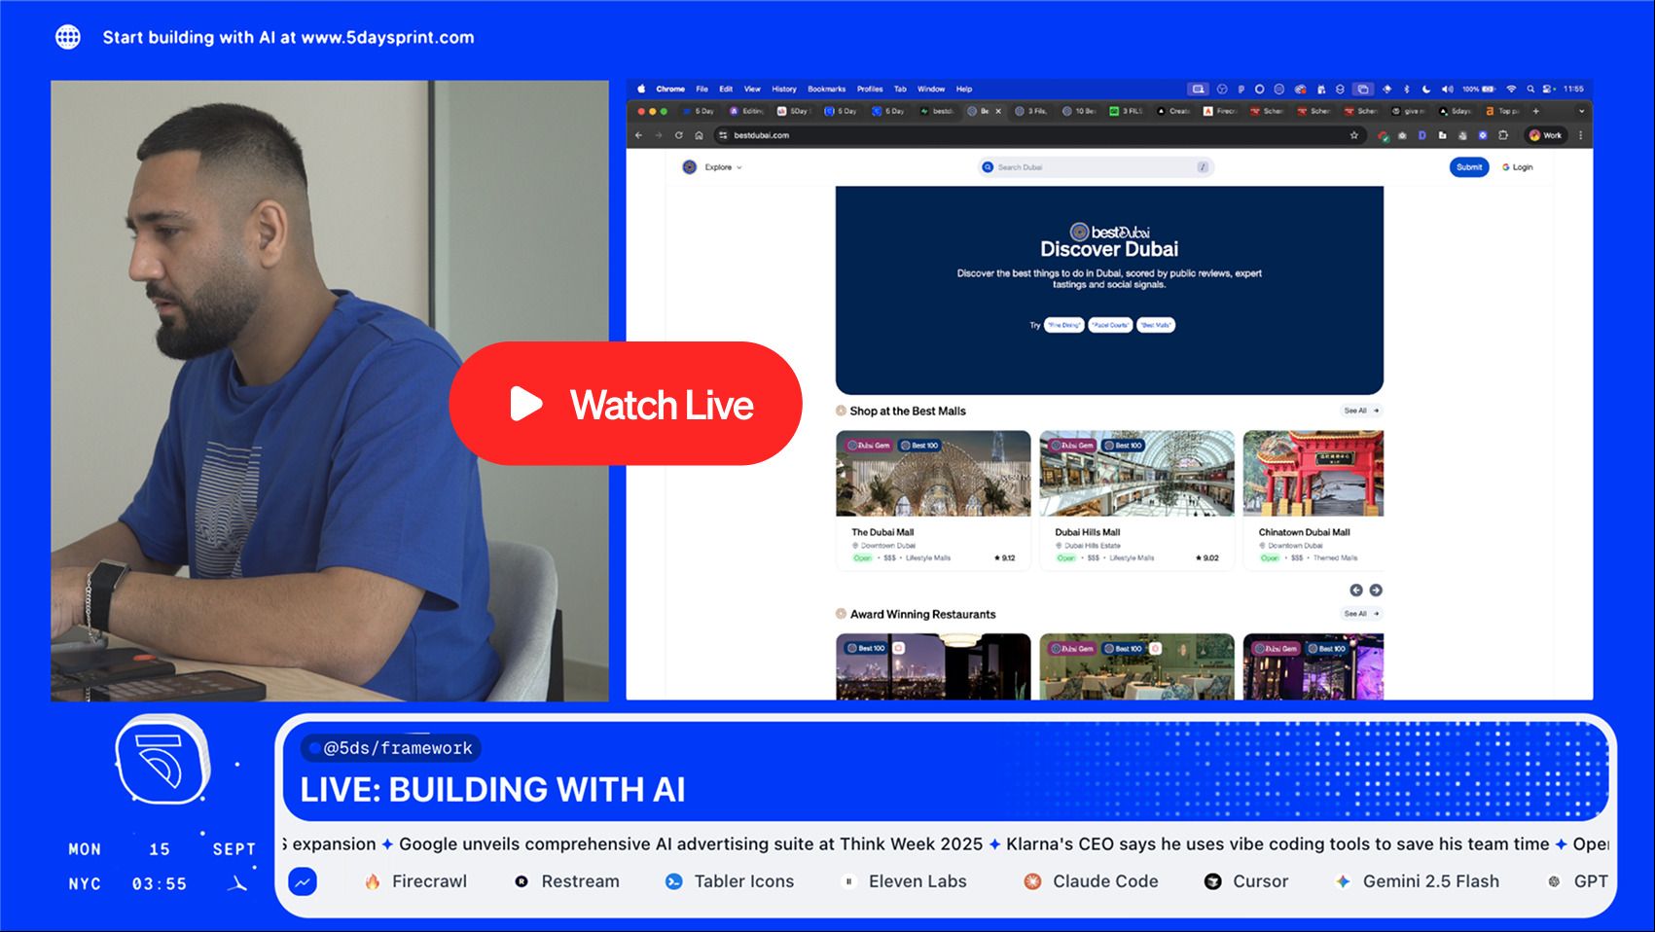1655x932 pixels.
Task: Select the Fine Dining suggestion chip
Action: (x=1064, y=325)
